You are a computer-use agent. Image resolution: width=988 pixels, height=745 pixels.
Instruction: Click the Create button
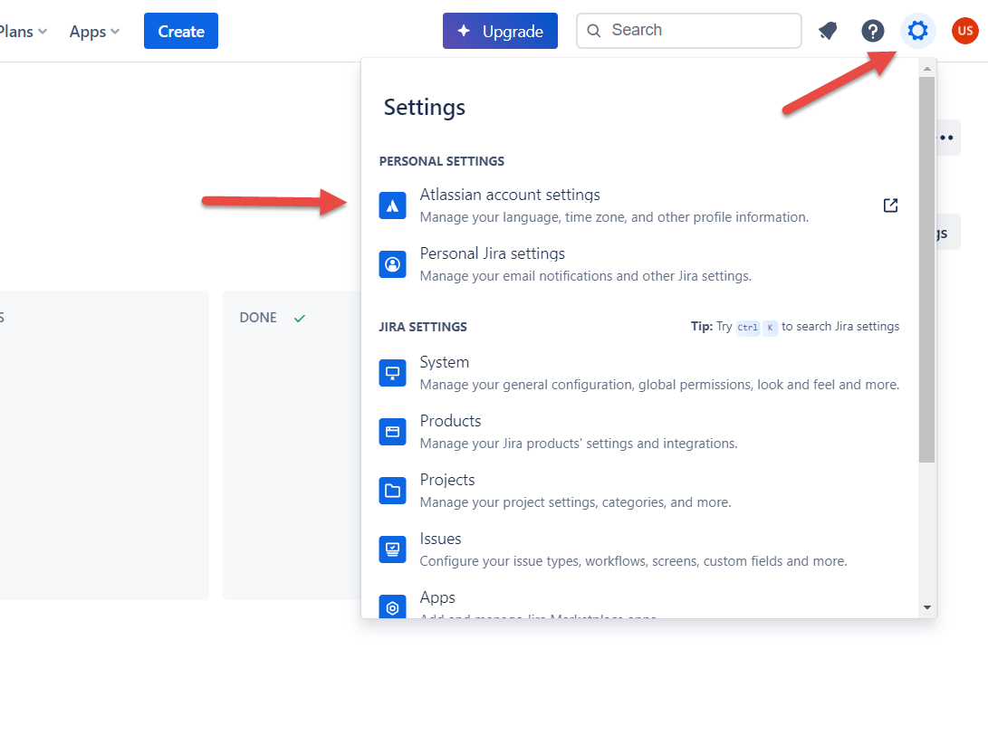point(180,30)
